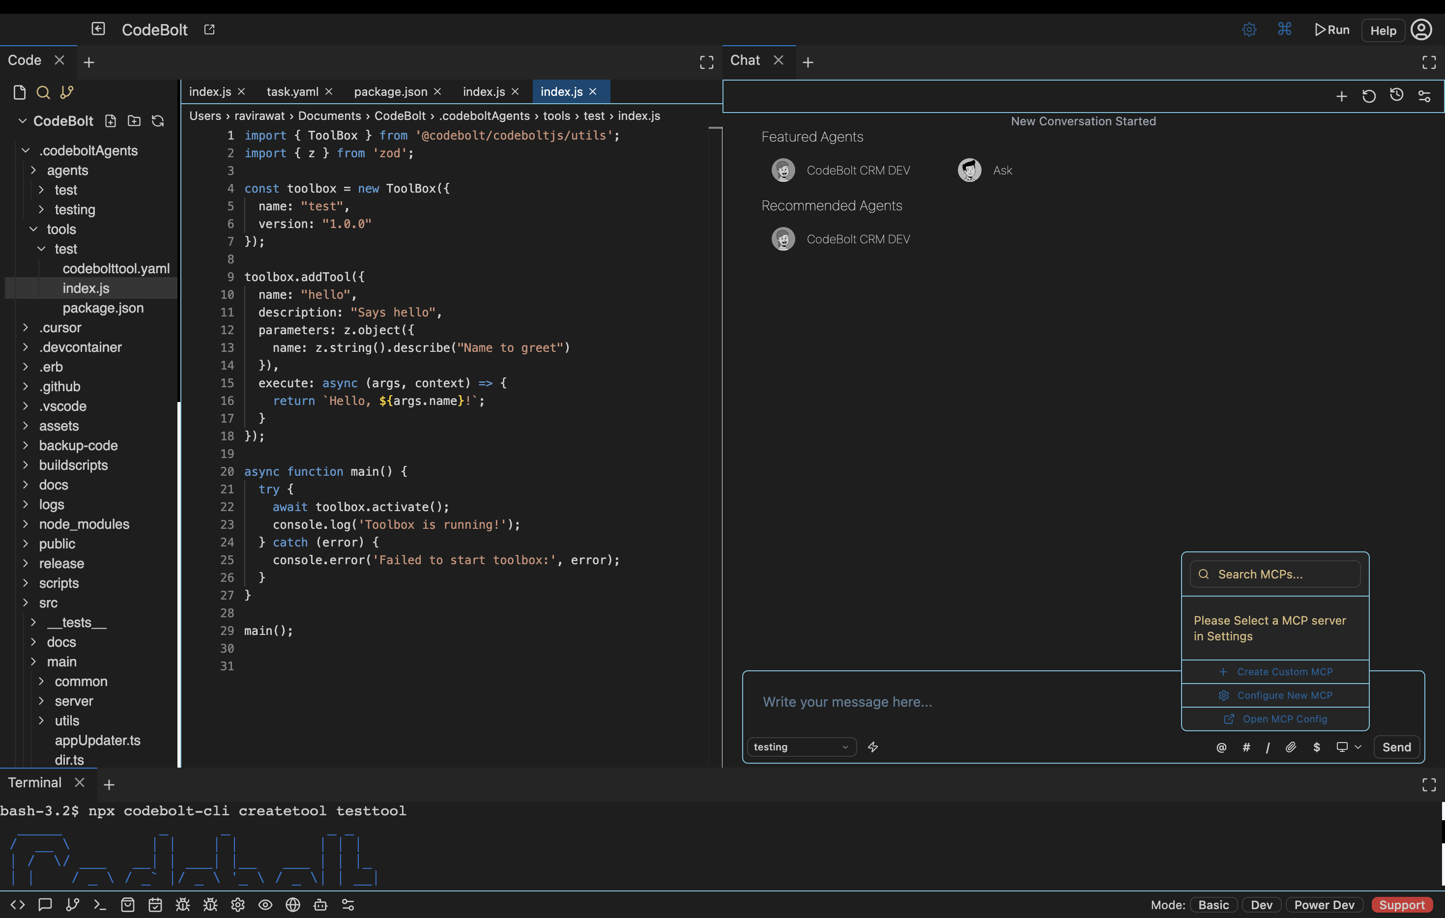Open source control branch icon in sidebar
The width and height of the screenshot is (1445, 918).
(x=67, y=92)
